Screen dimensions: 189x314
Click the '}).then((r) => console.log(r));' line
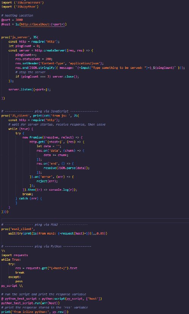pos(50,190)
